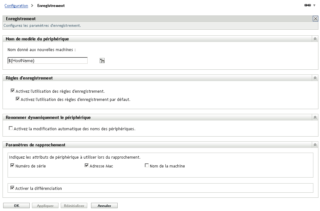Click the OK button
Screen dimensions: 320x211
pyautogui.click(x=16, y=205)
